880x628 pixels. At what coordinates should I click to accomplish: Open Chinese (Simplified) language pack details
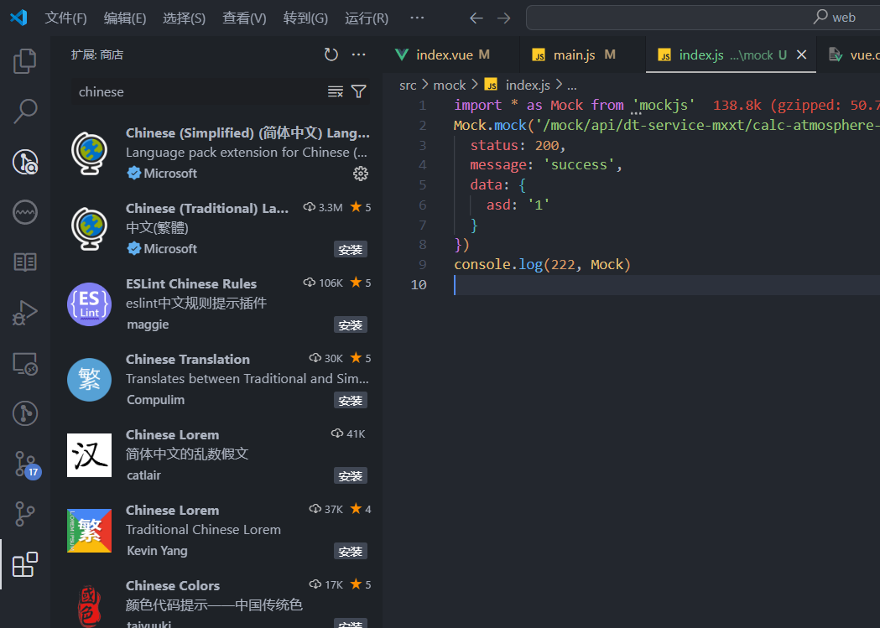pos(216,153)
